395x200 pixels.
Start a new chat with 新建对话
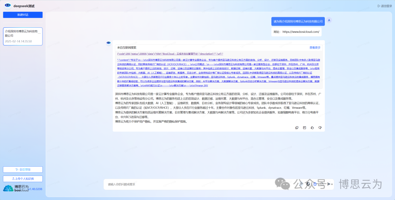pyautogui.click(x=23, y=15)
